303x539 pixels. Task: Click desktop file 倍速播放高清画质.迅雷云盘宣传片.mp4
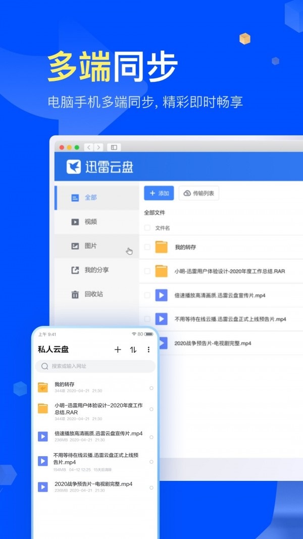point(220,296)
